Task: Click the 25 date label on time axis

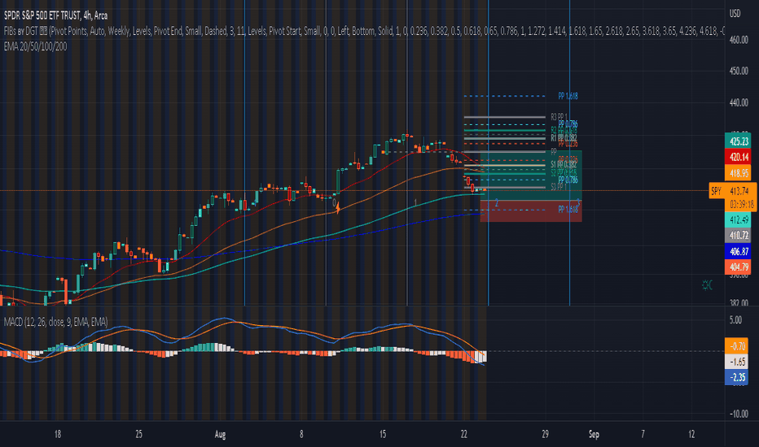Action: [x=139, y=435]
